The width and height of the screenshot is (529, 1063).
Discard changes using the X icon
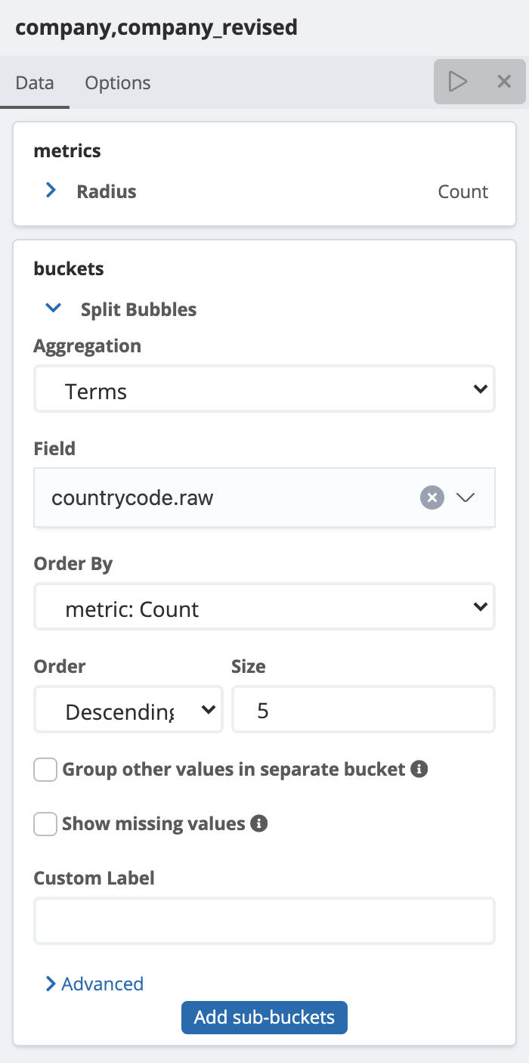coord(504,81)
